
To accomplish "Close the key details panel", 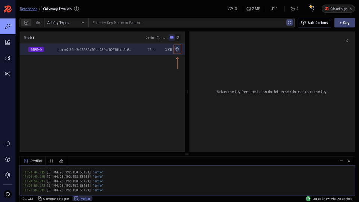I will click(x=347, y=40).
